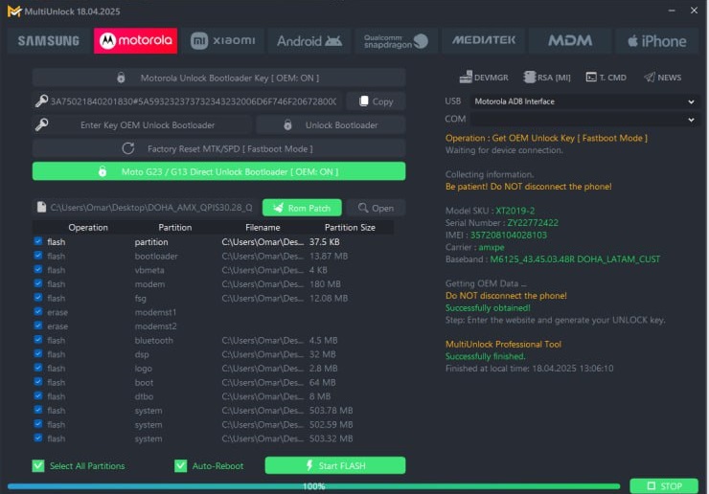Click Motorola Unlock Bootloader Key button
The width and height of the screenshot is (709, 494).
click(218, 78)
